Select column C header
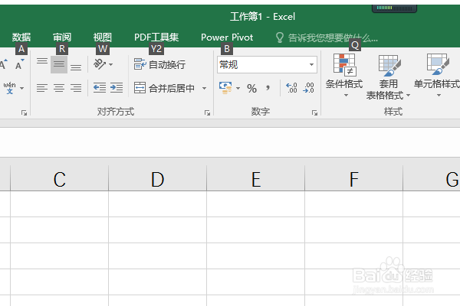This screenshot has height=306, width=460. coord(59,179)
